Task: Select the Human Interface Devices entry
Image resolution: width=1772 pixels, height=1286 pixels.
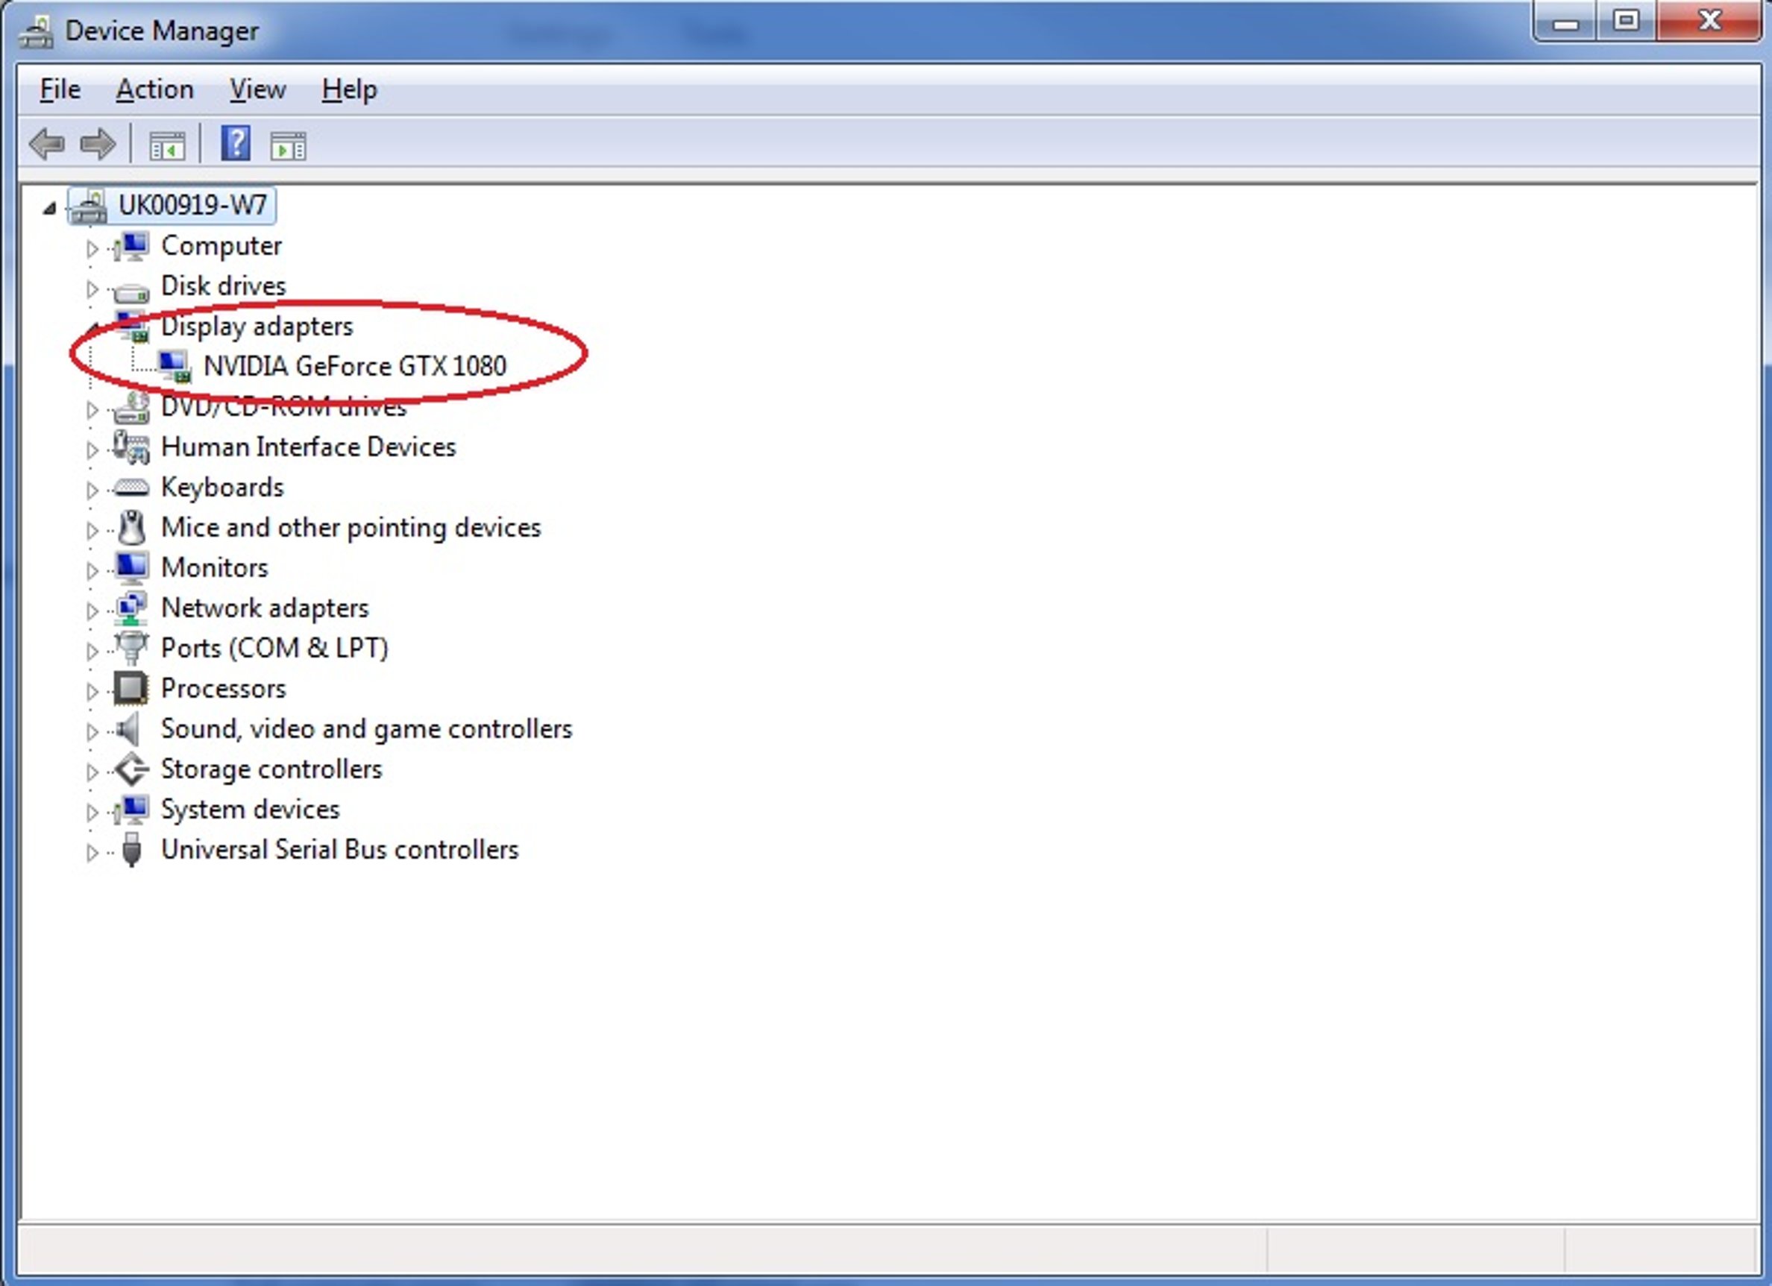Action: click(x=309, y=447)
